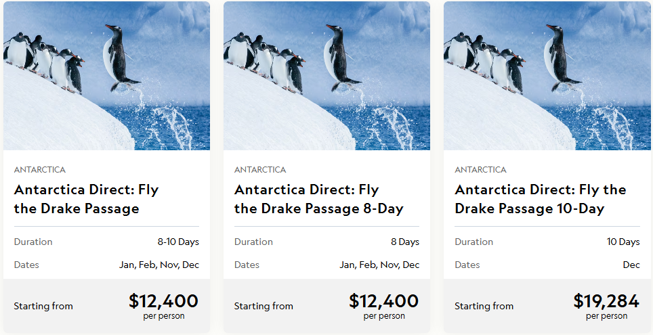Select the ANTARCTICA label above the 8-Day title

[x=260, y=170]
